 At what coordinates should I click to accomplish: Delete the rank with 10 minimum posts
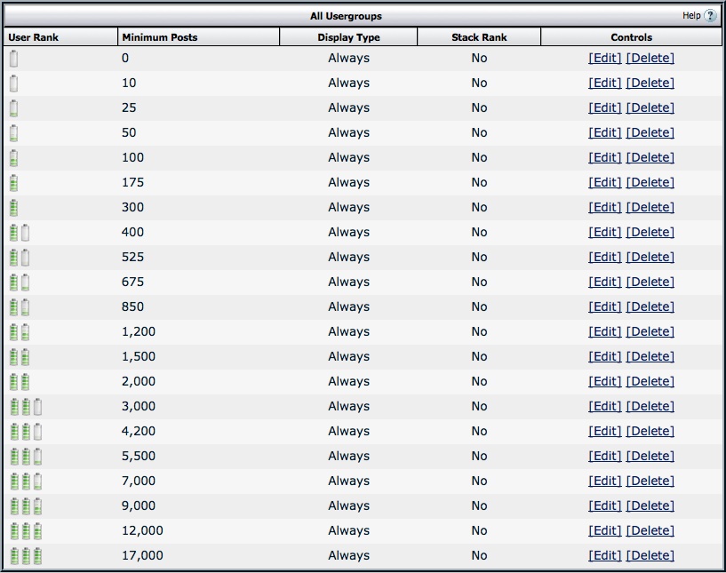coord(650,84)
